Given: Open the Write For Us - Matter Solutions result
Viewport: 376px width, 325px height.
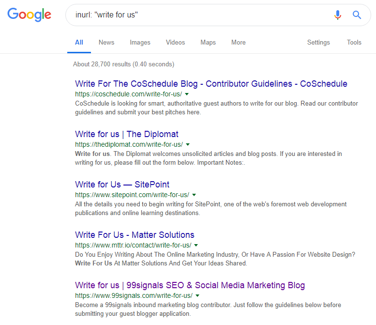Looking at the screenshot, I should (135, 235).
